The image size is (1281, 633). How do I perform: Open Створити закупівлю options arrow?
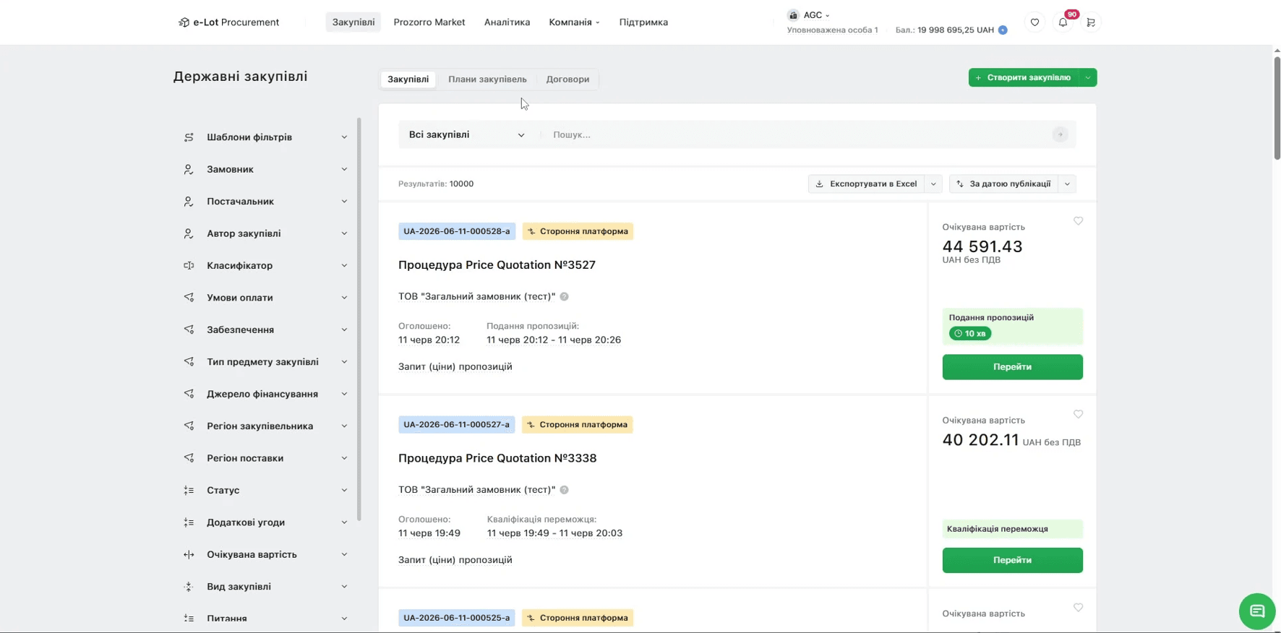click(1088, 78)
